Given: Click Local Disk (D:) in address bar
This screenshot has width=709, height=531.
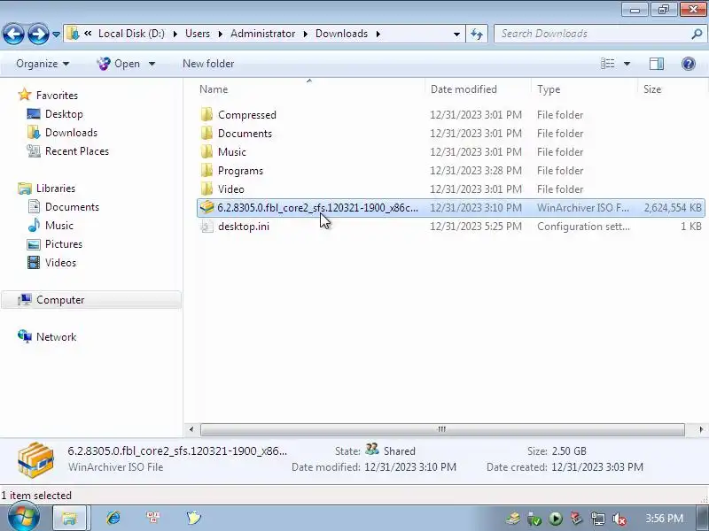Looking at the screenshot, I should pyautogui.click(x=131, y=34).
